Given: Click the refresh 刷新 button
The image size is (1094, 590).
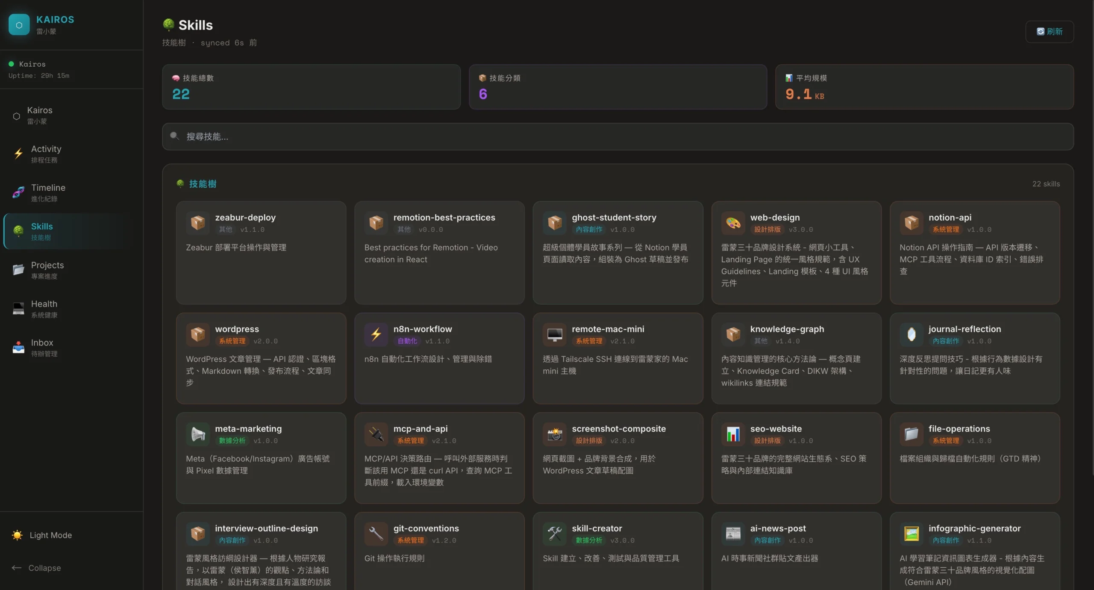Looking at the screenshot, I should [1049, 32].
